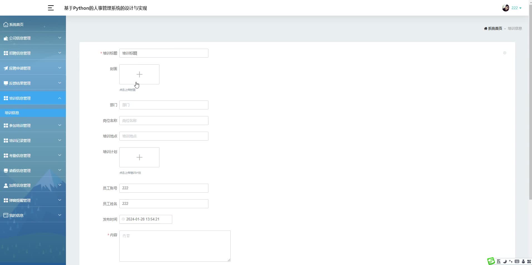Click the home icon in breadcrumb
532x265 pixels.
pyautogui.click(x=486, y=28)
